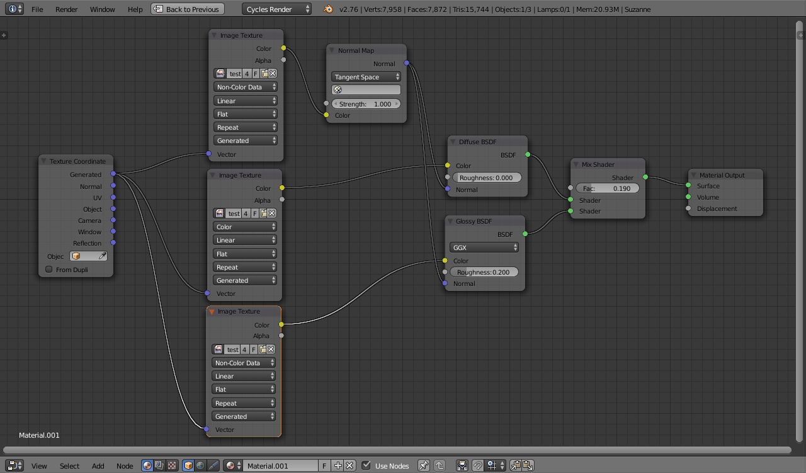Click the Normal Map node's Normal output socket

coord(406,63)
